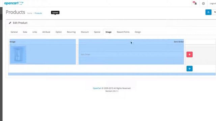Click the product image thumbnail
Viewport: 216px width, 121px height.
point(18,54)
